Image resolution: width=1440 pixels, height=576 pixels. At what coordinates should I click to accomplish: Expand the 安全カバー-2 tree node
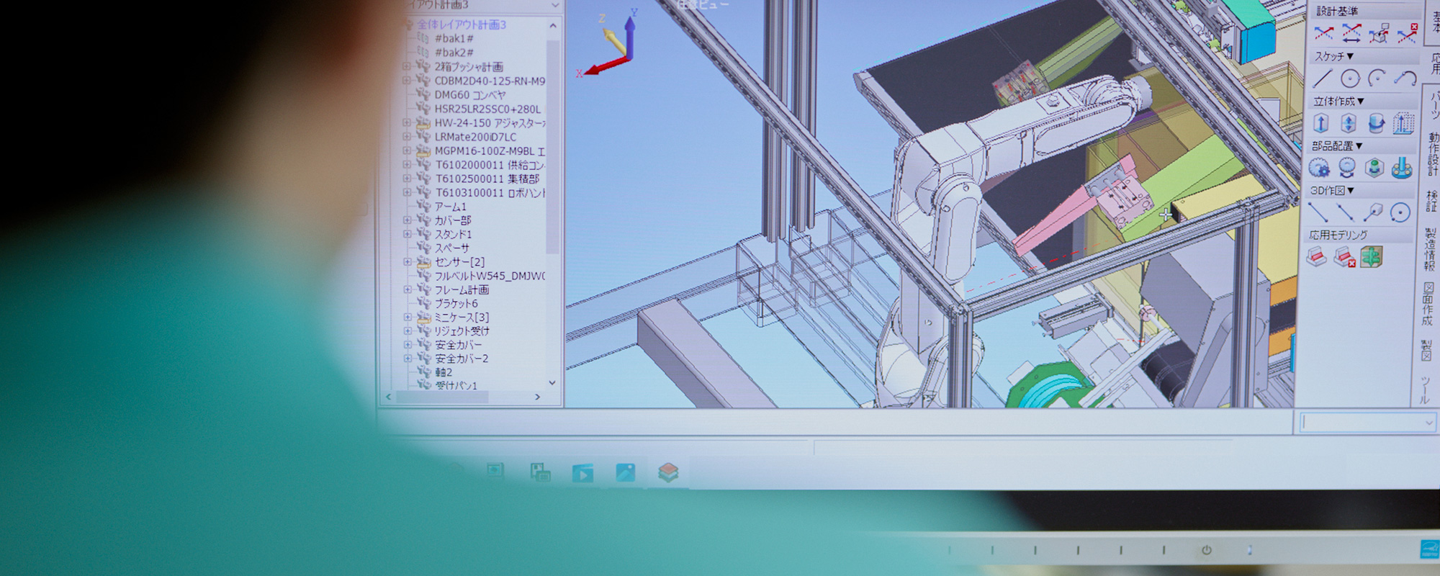(x=408, y=359)
